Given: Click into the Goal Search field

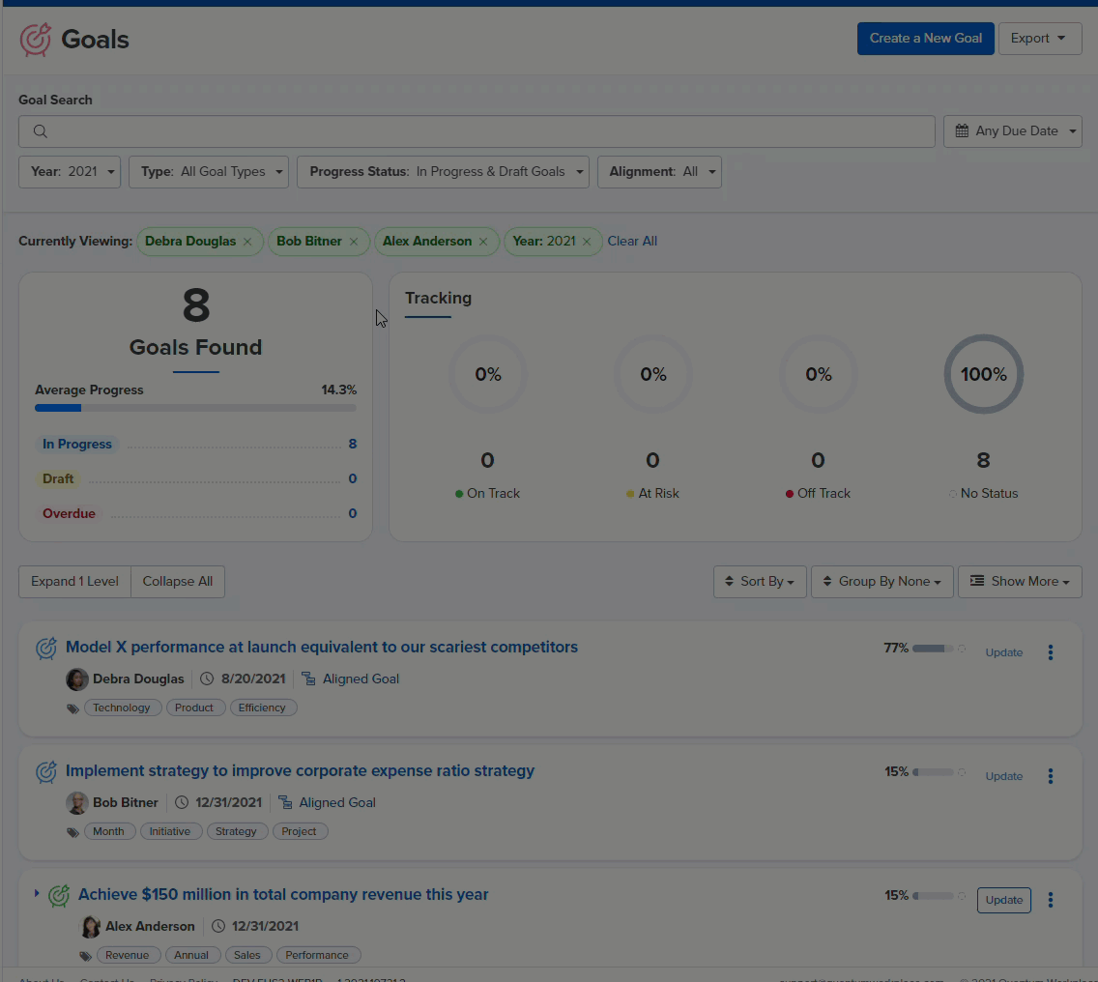Looking at the screenshot, I should click(477, 131).
